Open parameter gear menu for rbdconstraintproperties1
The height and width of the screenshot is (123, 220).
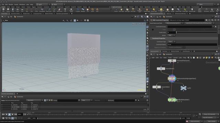point(206,20)
